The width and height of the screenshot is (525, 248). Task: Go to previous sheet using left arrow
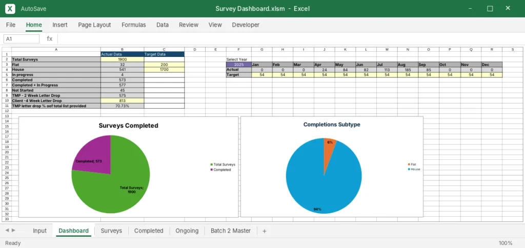(x=7, y=230)
